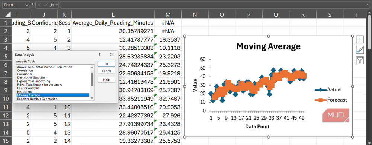The image size is (372, 145).
Task: Select column J header
Action: (44, 15)
